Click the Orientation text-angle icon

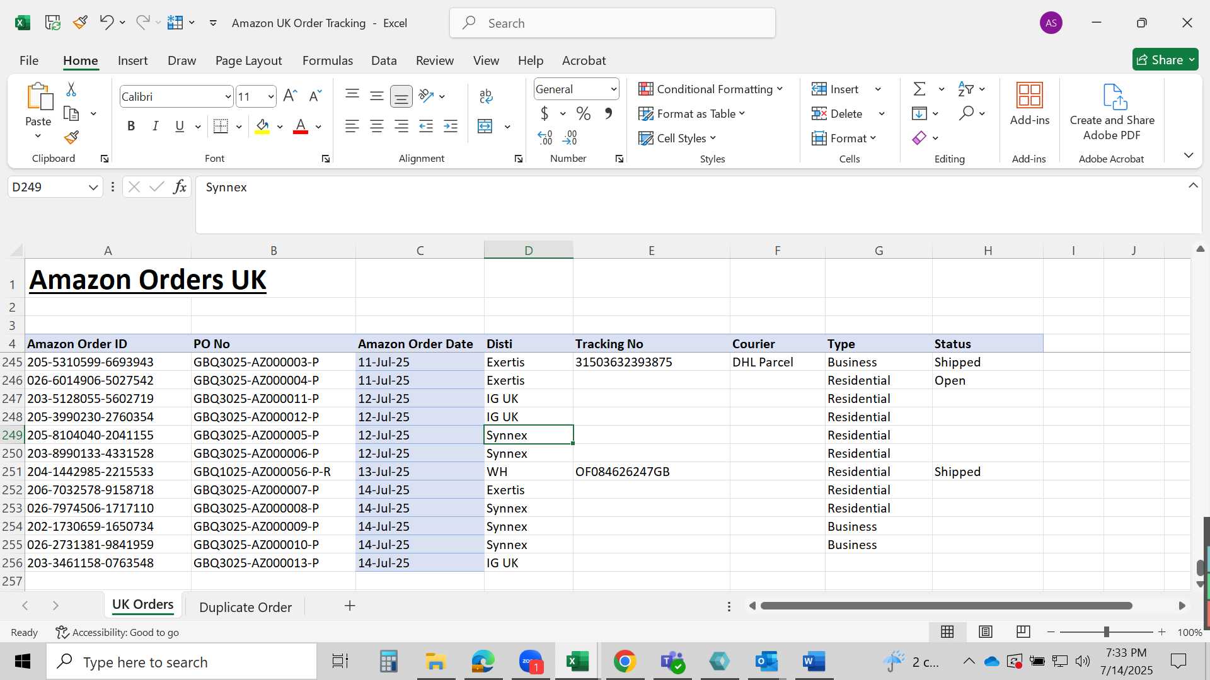[x=426, y=96]
